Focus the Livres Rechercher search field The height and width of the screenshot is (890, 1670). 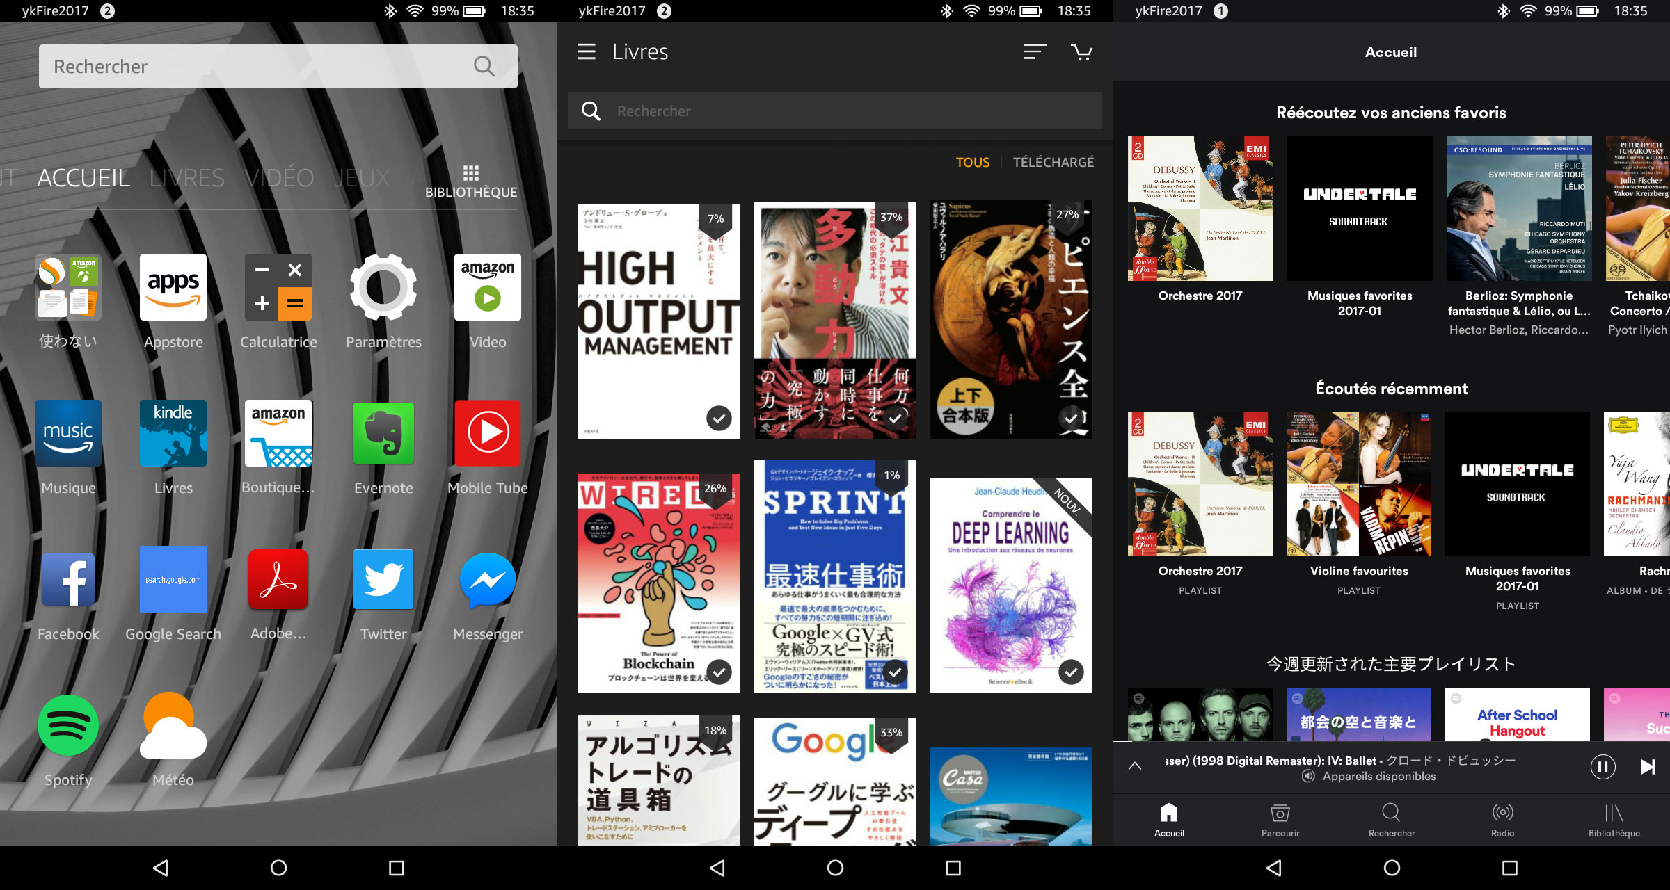coord(835,111)
